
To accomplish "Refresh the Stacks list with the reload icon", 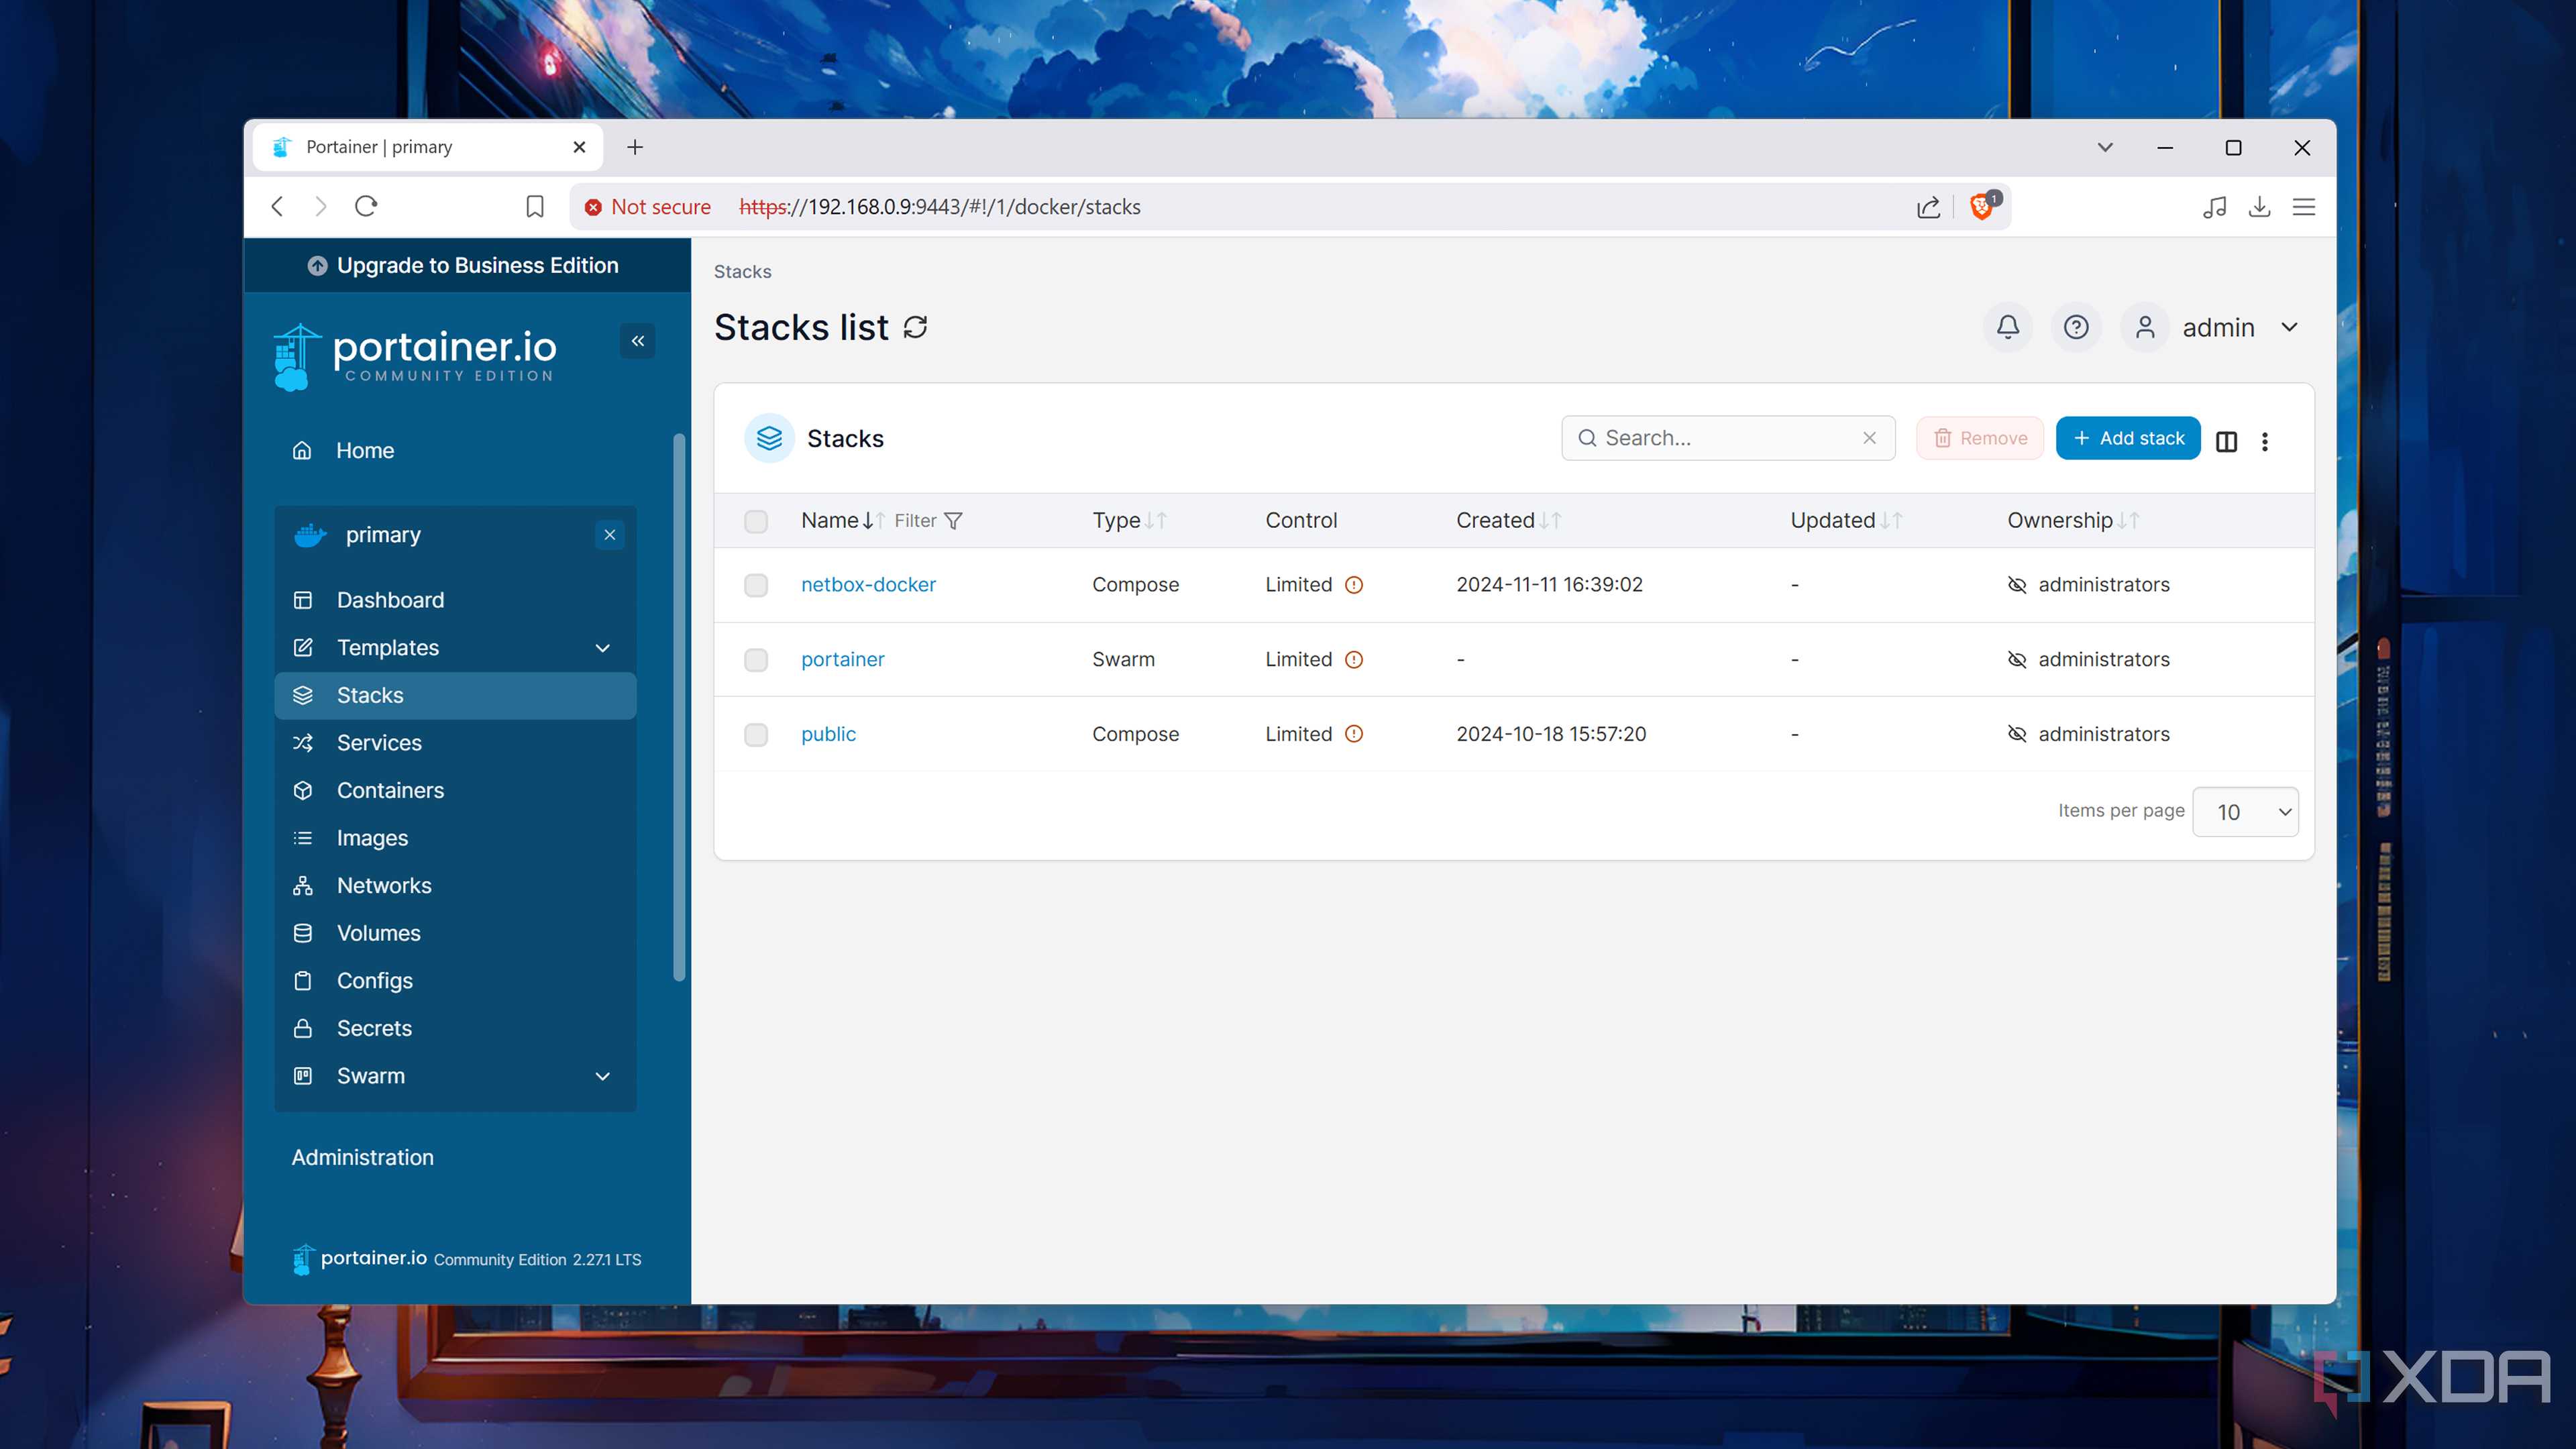I will (x=915, y=327).
